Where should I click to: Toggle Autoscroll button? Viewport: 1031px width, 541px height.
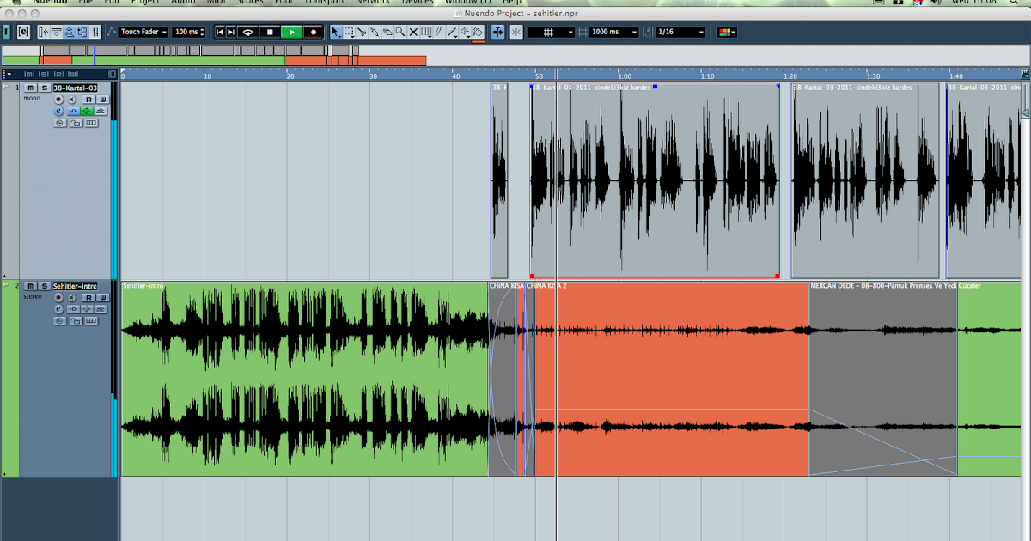coord(498,32)
